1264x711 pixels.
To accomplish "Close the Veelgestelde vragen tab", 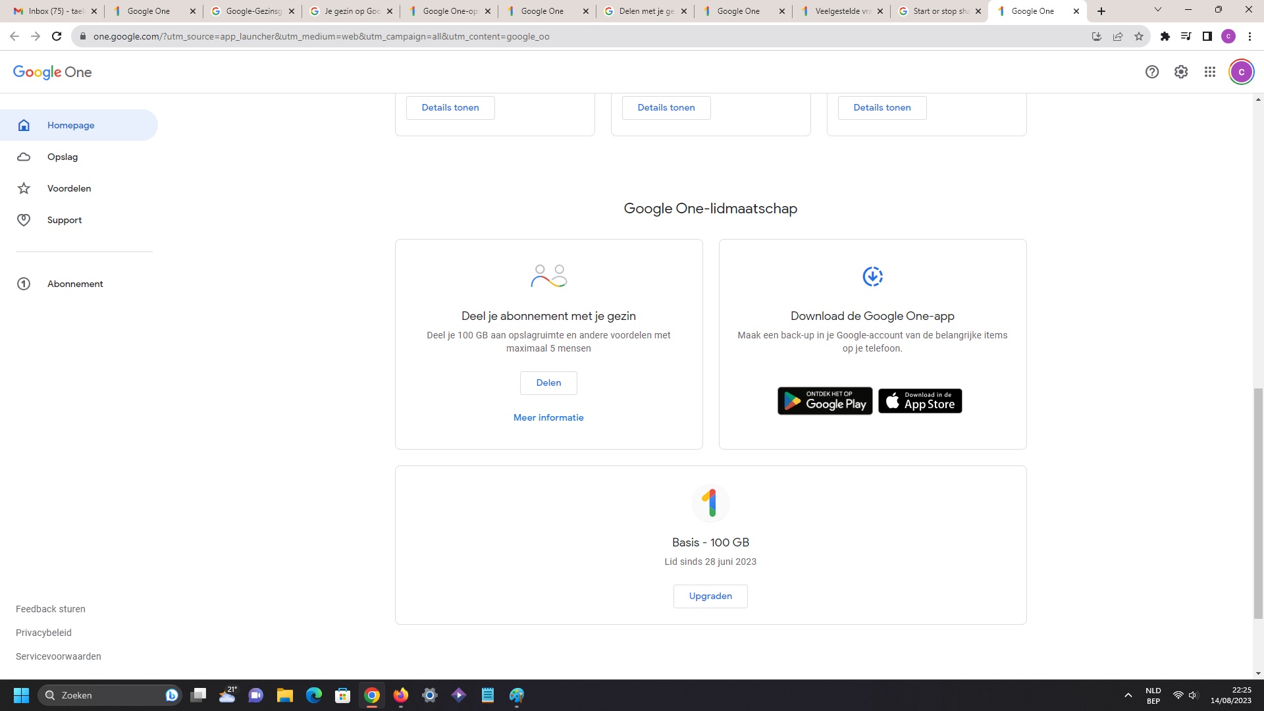I will tap(880, 11).
